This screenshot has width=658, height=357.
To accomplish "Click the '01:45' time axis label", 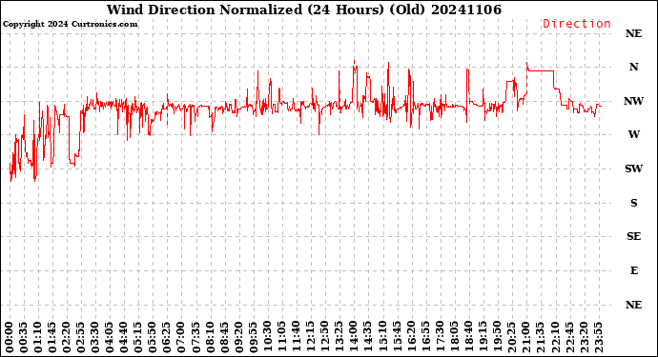I will (x=52, y=337).
